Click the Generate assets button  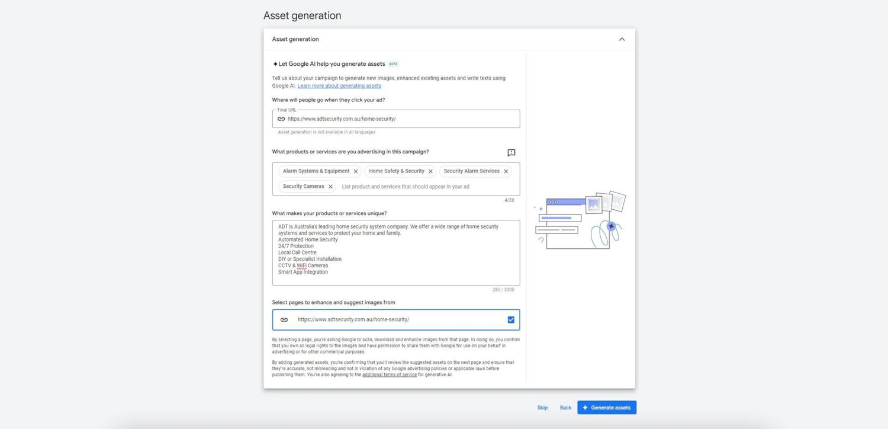click(610, 407)
